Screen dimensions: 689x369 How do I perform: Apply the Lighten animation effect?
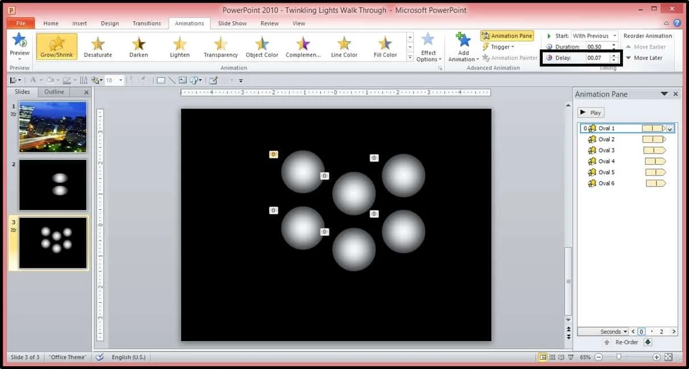(x=179, y=47)
